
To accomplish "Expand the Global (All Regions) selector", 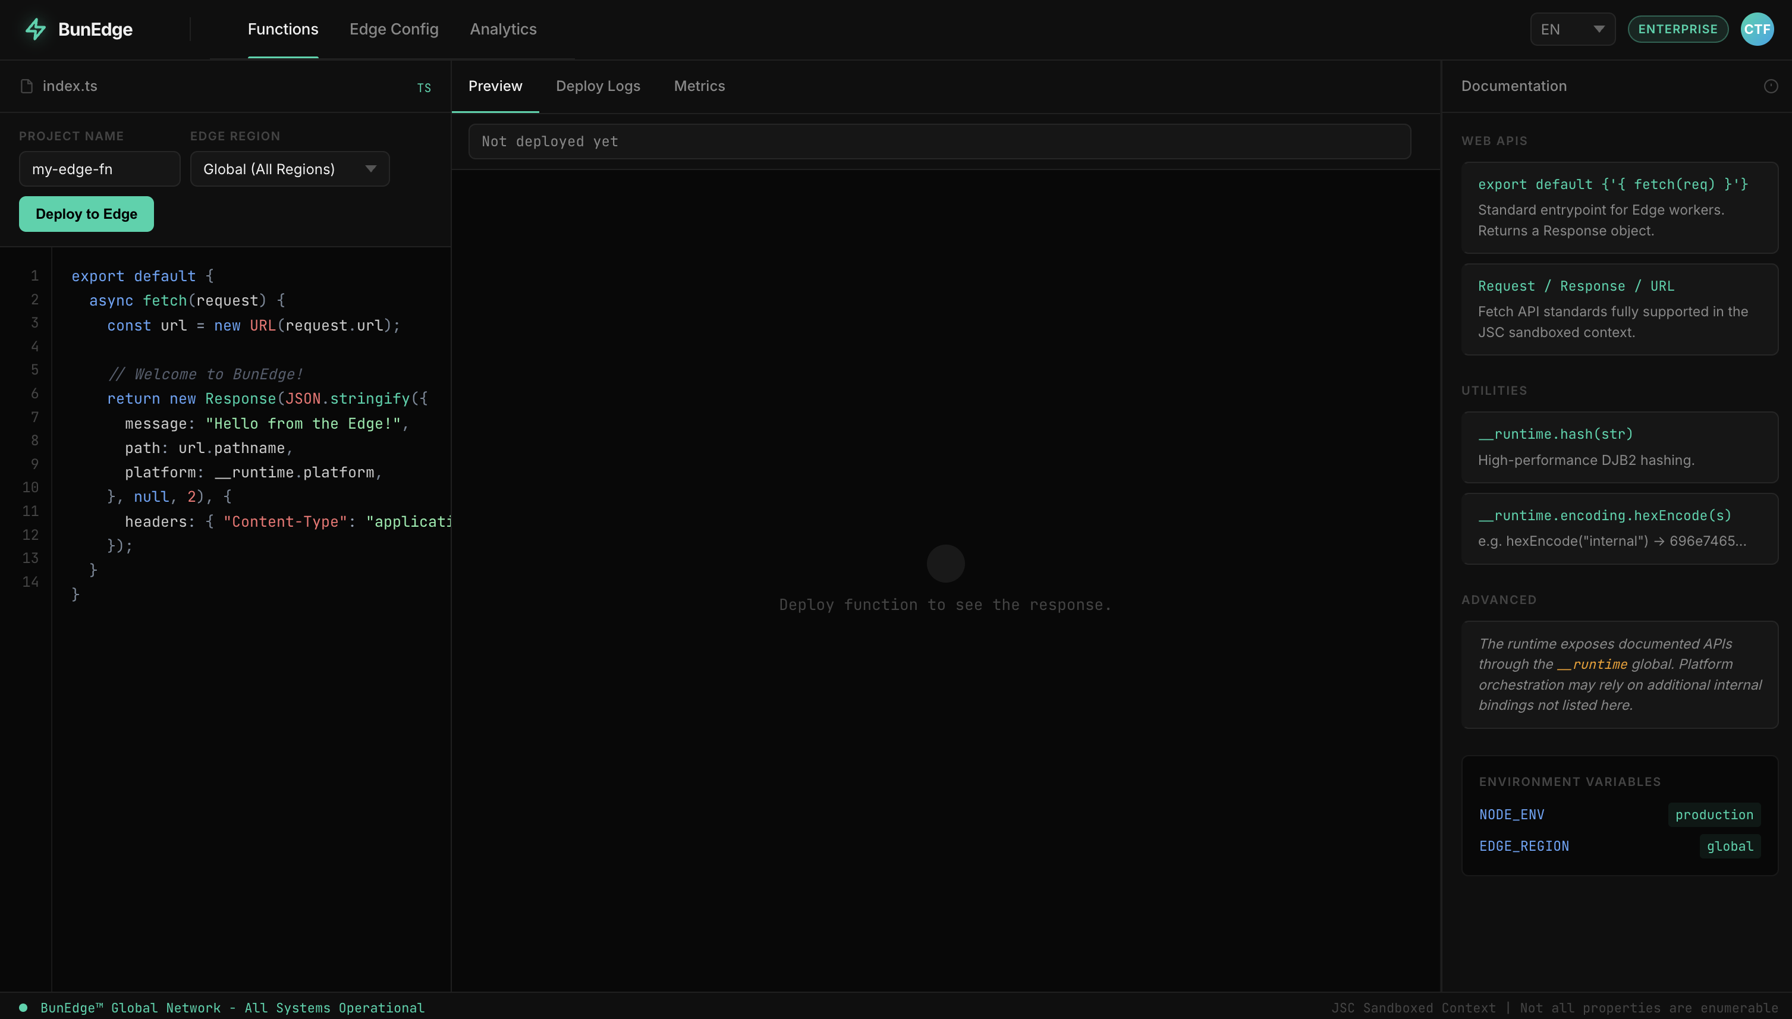I will coord(290,169).
